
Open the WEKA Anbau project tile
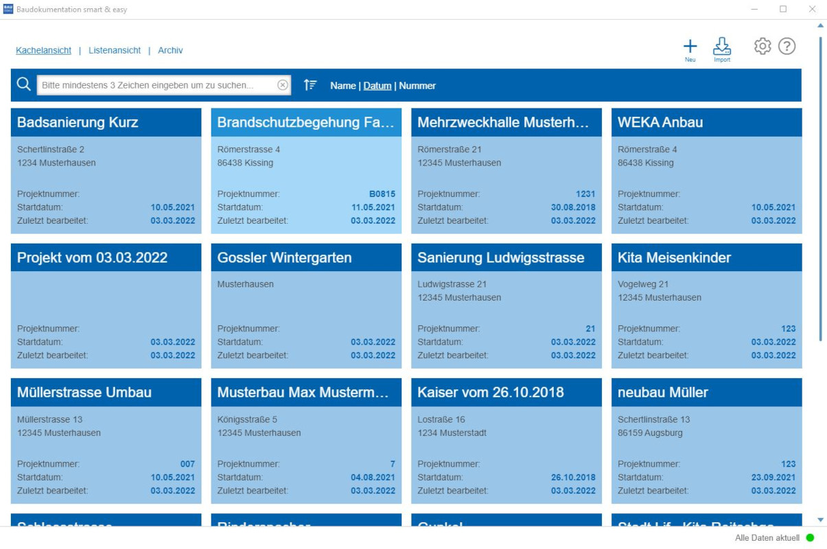point(707,171)
